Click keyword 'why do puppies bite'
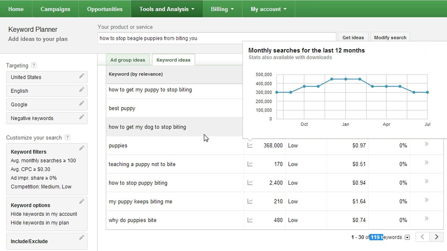 [x=132, y=220]
